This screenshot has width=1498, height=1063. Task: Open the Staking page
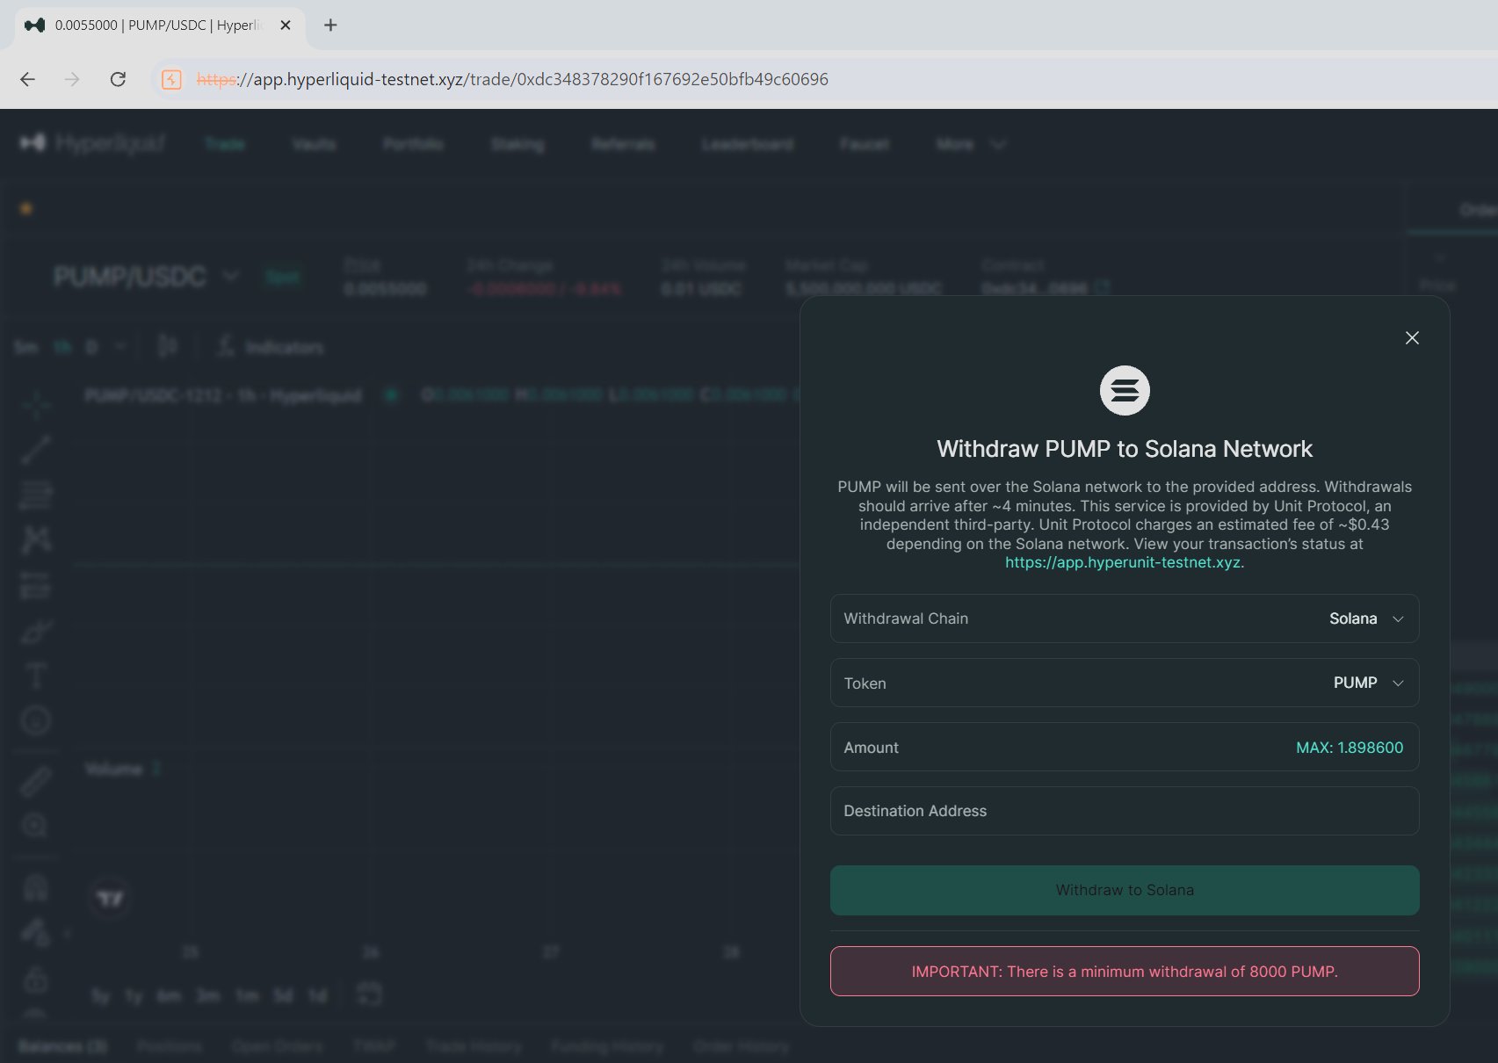(517, 144)
